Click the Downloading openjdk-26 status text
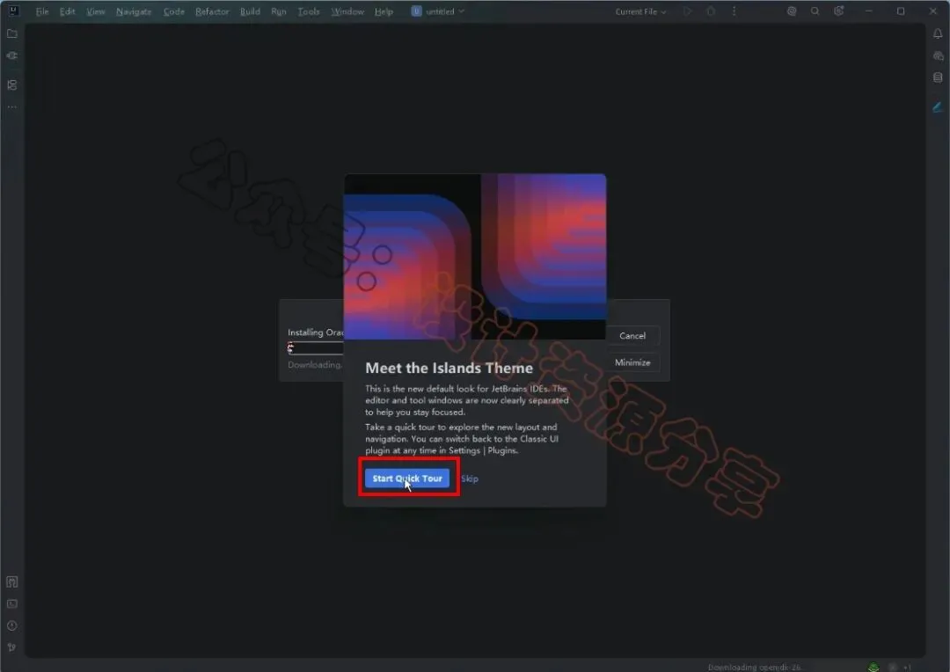Viewport: 950px width, 672px height. [755, 667]
